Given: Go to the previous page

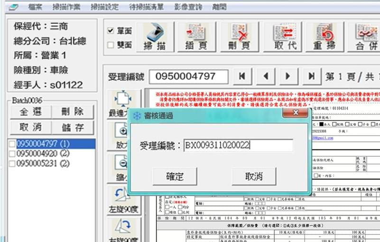Looking at the screenshot, I should click(266, 76).
